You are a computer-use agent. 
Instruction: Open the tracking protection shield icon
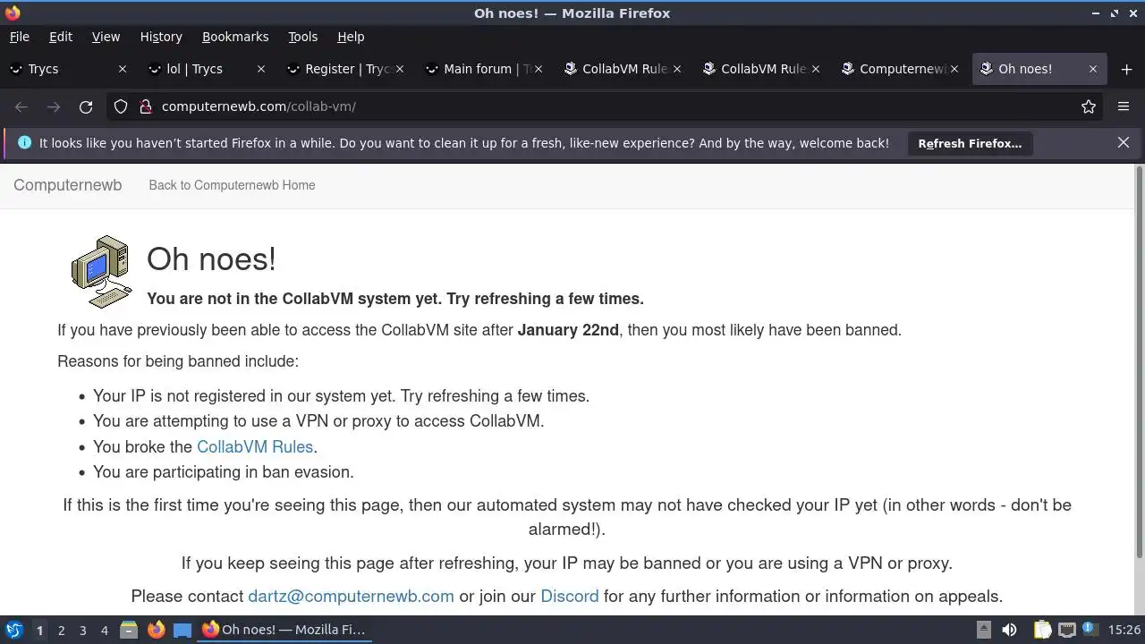click(121, 106)
